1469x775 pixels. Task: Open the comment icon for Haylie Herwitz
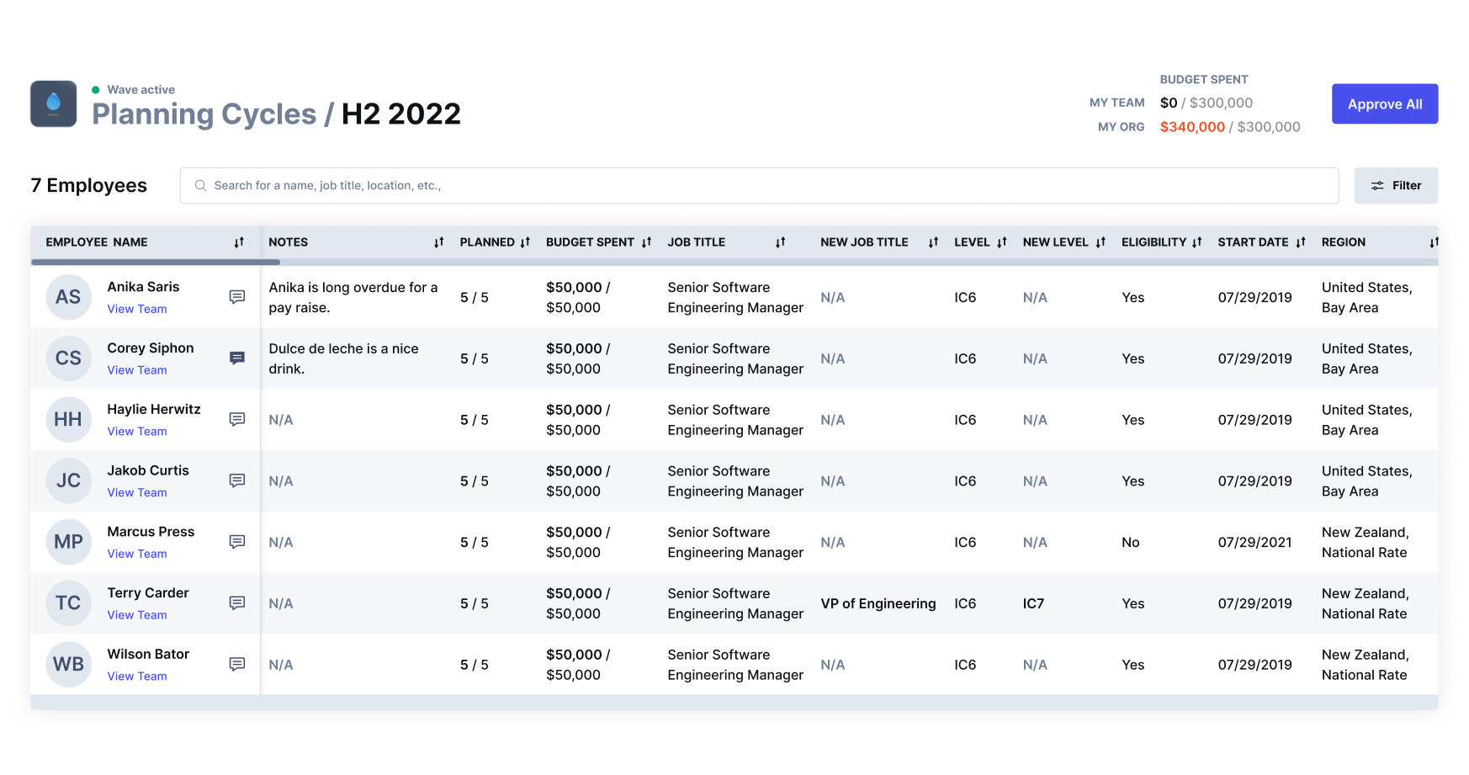237,419
